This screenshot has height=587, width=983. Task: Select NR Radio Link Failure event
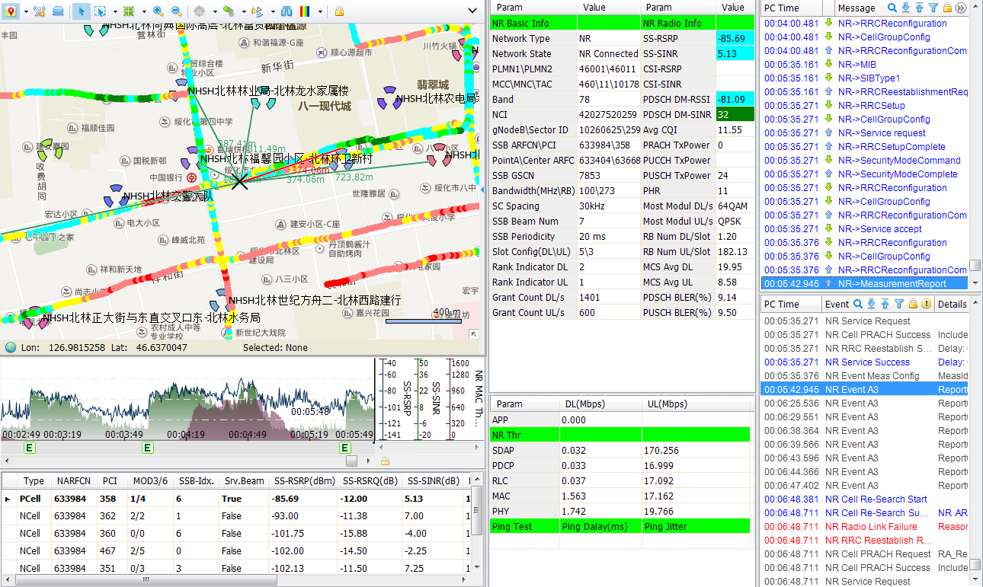[865, 526]
